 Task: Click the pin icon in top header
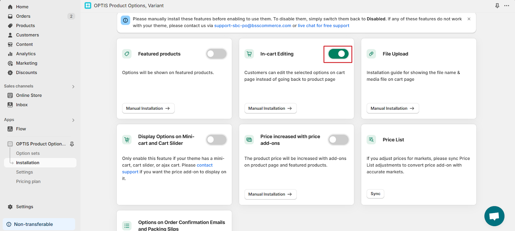pyautogui.click(x=497, y=6)
